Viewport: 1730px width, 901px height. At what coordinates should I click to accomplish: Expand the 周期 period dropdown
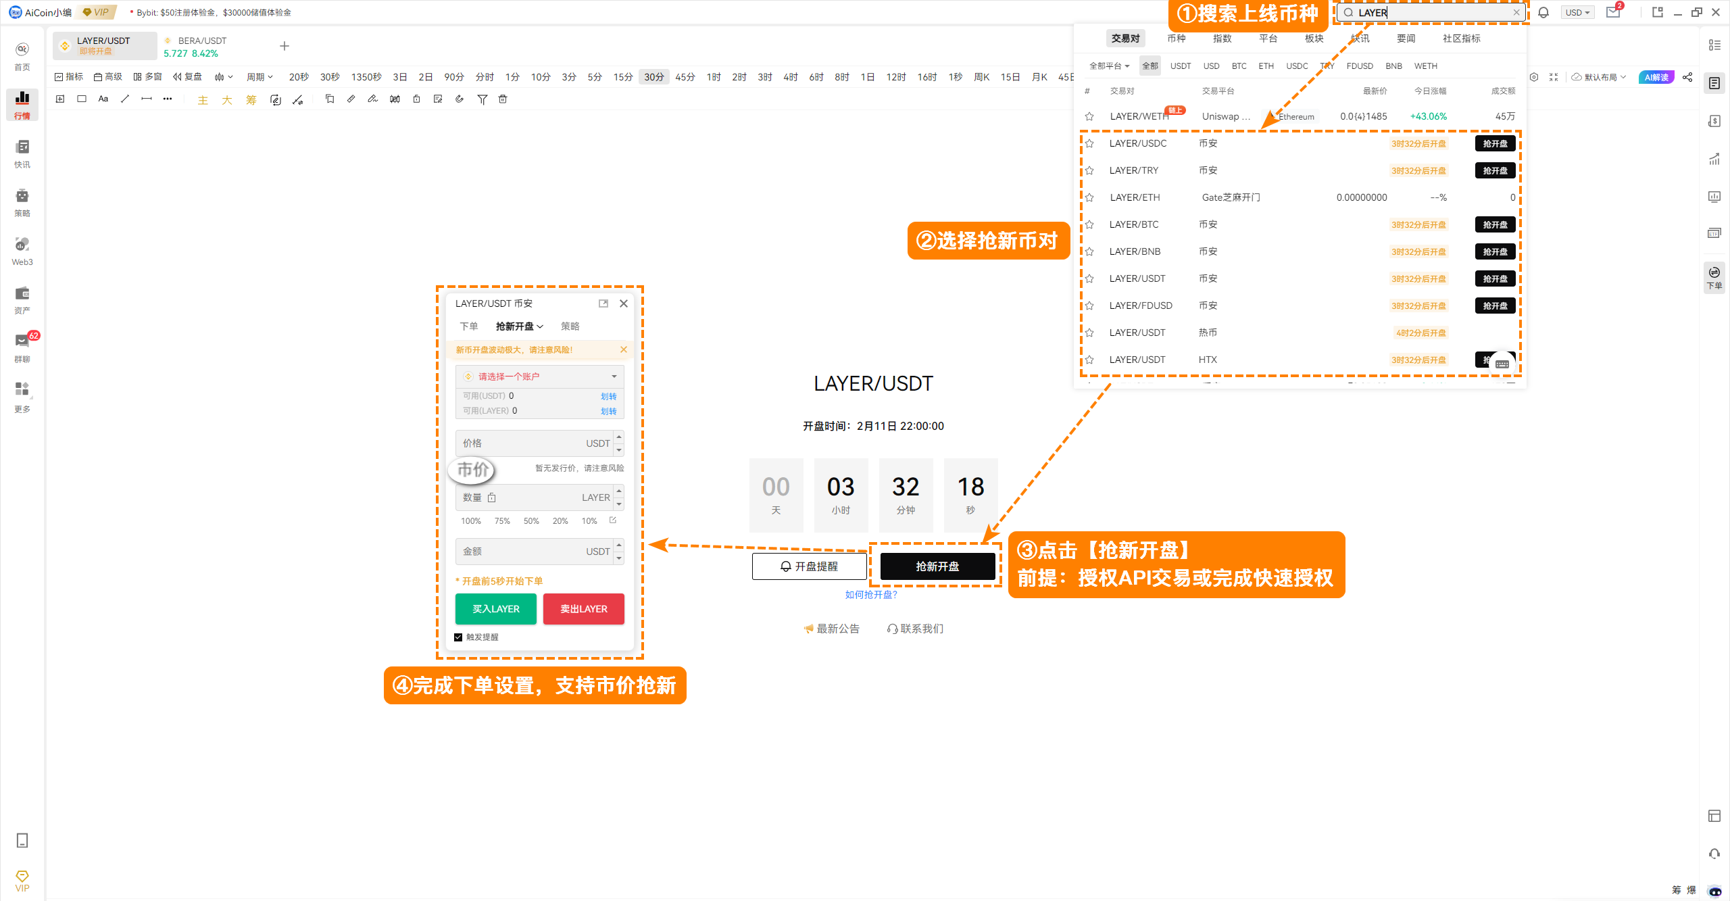coord(259,77)
